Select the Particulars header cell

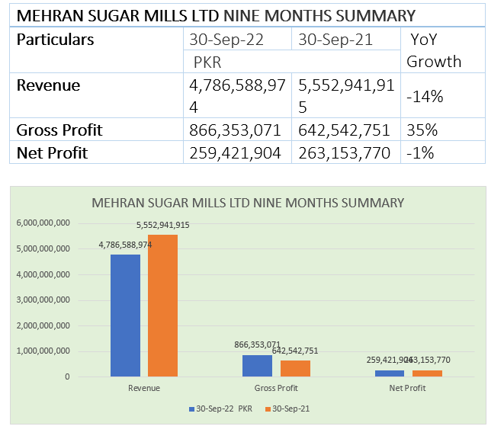point(96,50)
